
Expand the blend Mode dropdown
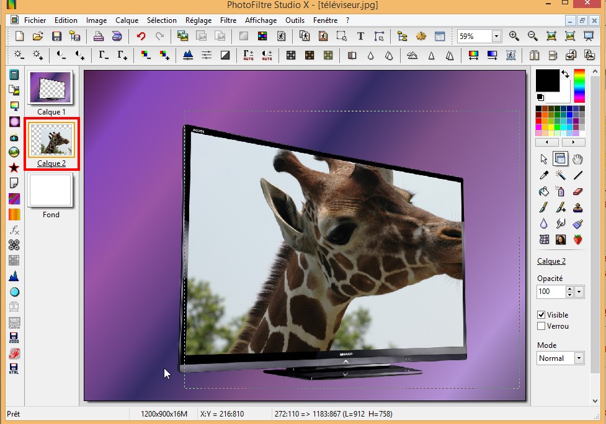(579, 358)
